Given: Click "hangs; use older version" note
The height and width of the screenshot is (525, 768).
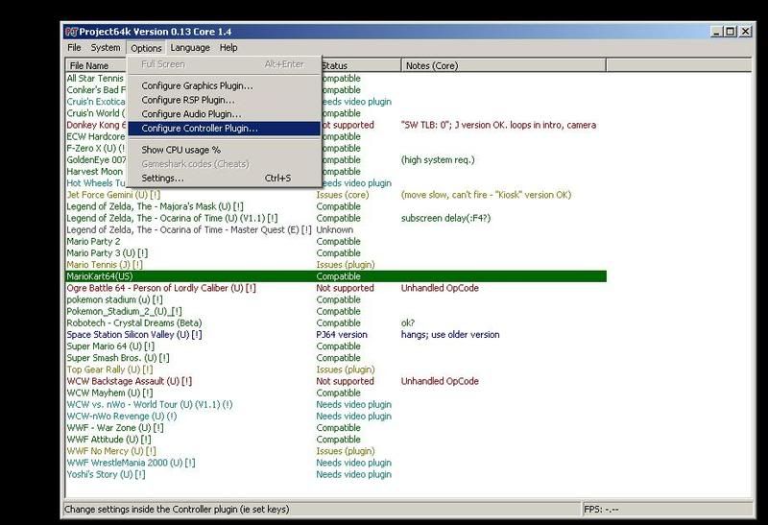Looking at the screenshot, I should 450,335.
